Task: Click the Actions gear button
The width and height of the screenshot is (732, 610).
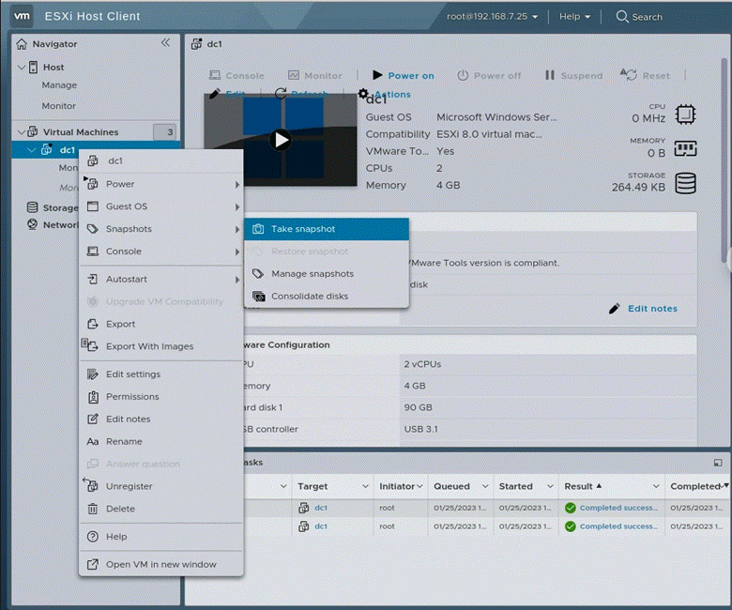Action: pos(385,94)
